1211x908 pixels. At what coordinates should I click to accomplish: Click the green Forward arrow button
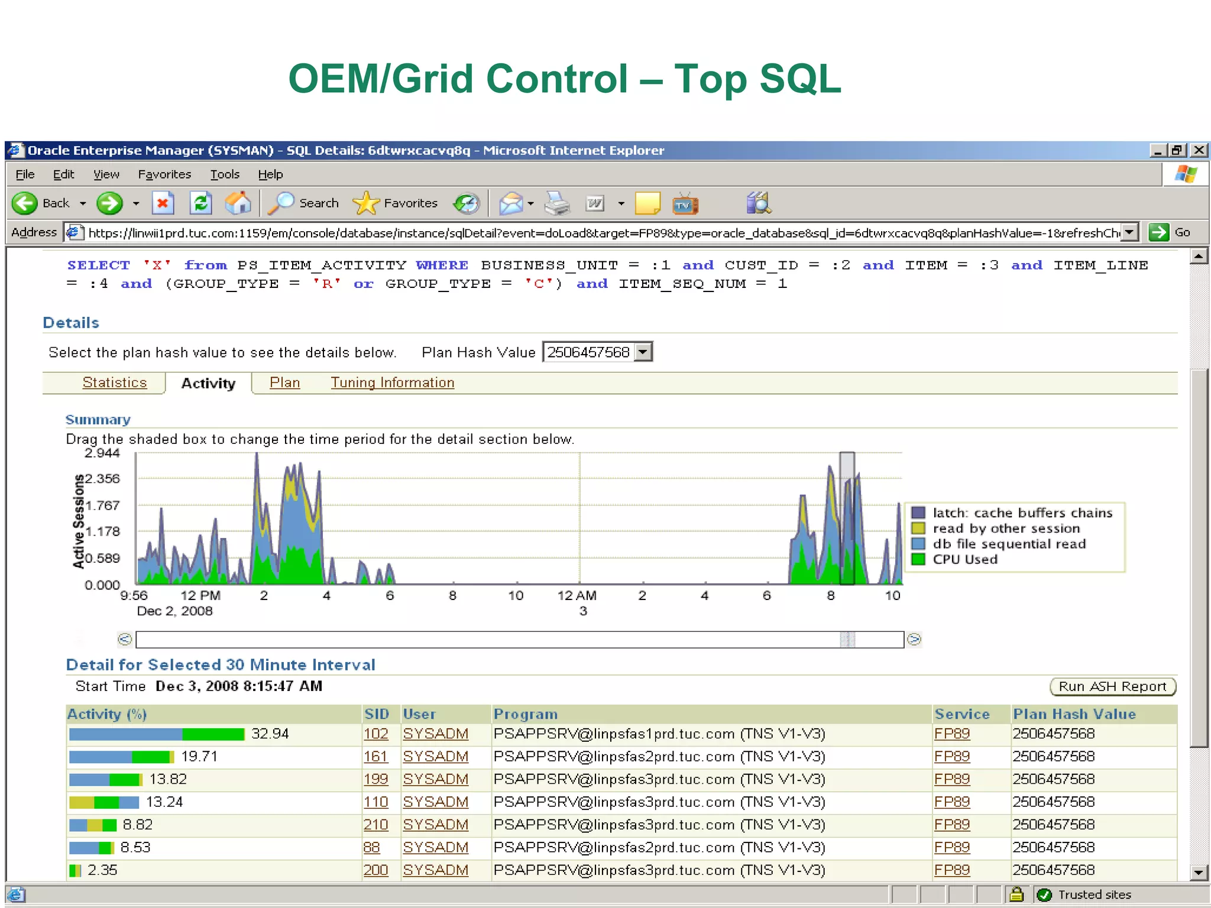[x=110, y=203]
